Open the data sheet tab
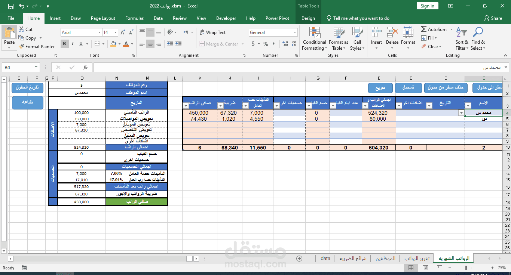Viewport: 511px width, 275px height. point(325,259)
